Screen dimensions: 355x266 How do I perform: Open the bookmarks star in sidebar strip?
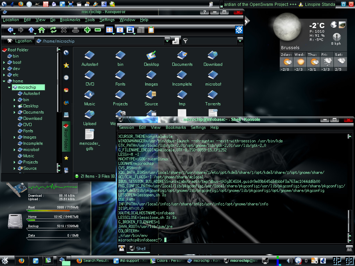pyautogui.click(x=66, y=65)
